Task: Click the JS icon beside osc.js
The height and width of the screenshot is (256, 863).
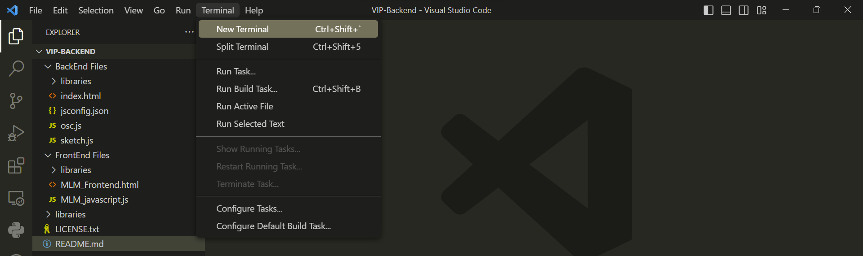Action: click(53, 126)
